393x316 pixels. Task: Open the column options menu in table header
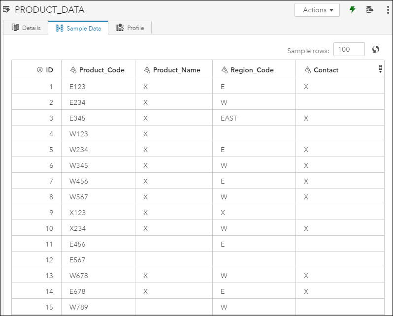click(380, 69)
